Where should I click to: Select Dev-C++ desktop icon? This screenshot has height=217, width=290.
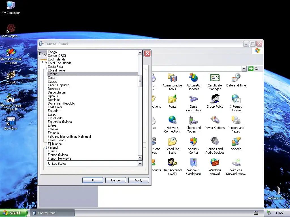[x=11, y=123]
